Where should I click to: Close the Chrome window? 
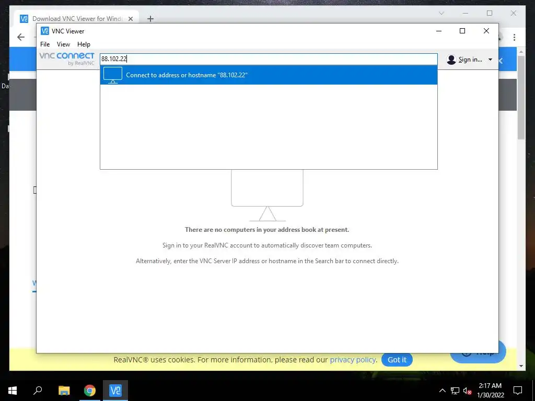[x=514, y=13]
